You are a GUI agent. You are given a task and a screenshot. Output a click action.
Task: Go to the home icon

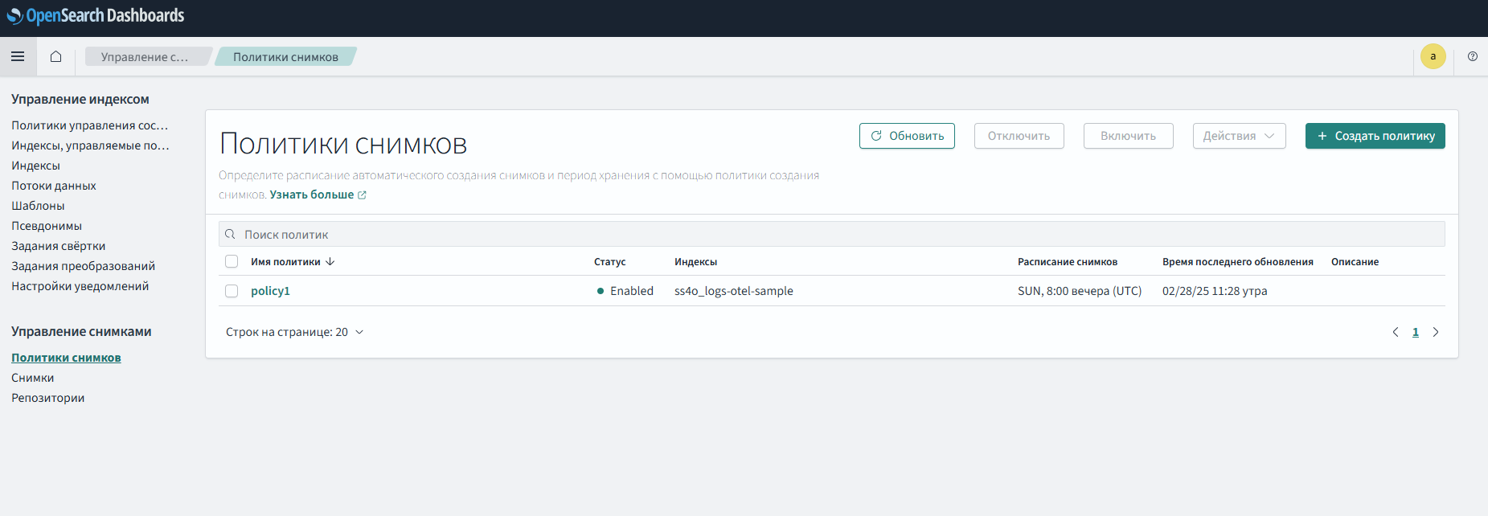tap(55, 56)
